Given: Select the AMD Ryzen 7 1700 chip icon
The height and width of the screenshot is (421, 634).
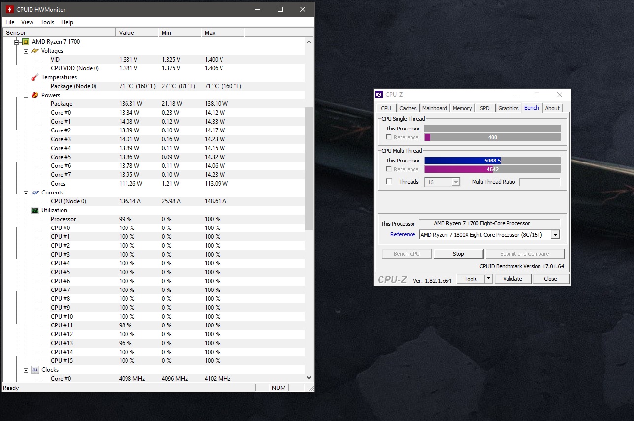Looking at the screenshot, I should point(26,42).
